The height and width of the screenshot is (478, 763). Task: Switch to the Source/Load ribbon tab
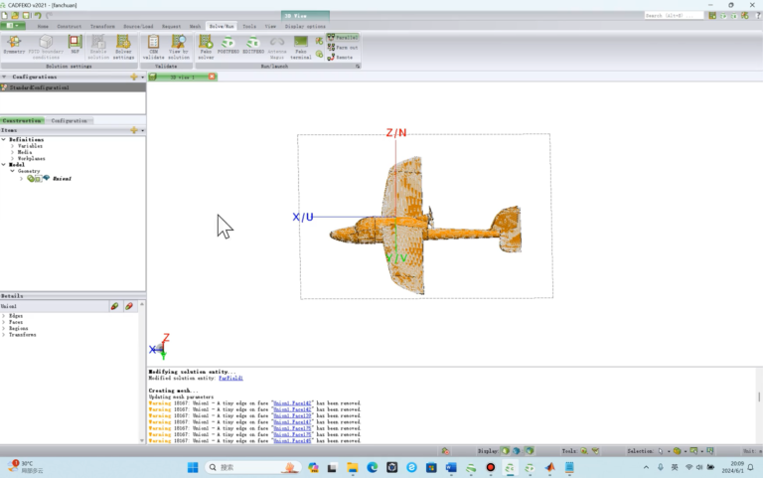pyautogui.click(x=138, y=26)
